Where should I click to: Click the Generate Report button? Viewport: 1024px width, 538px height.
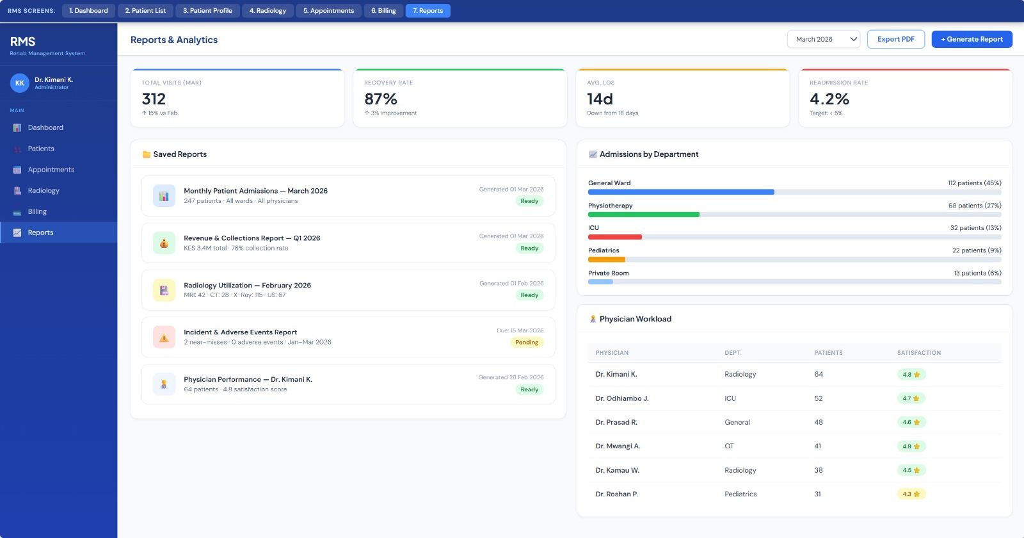click(972, 39)
